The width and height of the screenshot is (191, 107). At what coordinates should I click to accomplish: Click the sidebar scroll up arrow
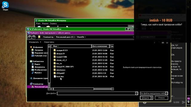click(x=49, y=46)
